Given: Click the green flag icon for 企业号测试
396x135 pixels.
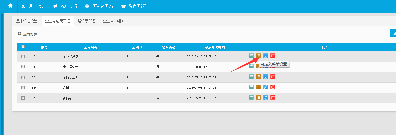Looking at the screenshot, I should coord(251,56).
